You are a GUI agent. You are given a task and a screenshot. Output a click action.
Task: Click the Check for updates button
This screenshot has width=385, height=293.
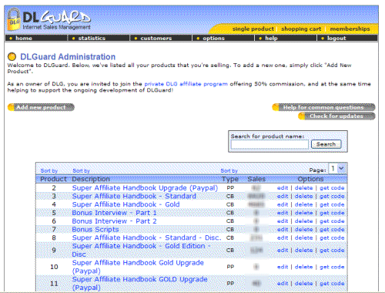tap(336, 116)
